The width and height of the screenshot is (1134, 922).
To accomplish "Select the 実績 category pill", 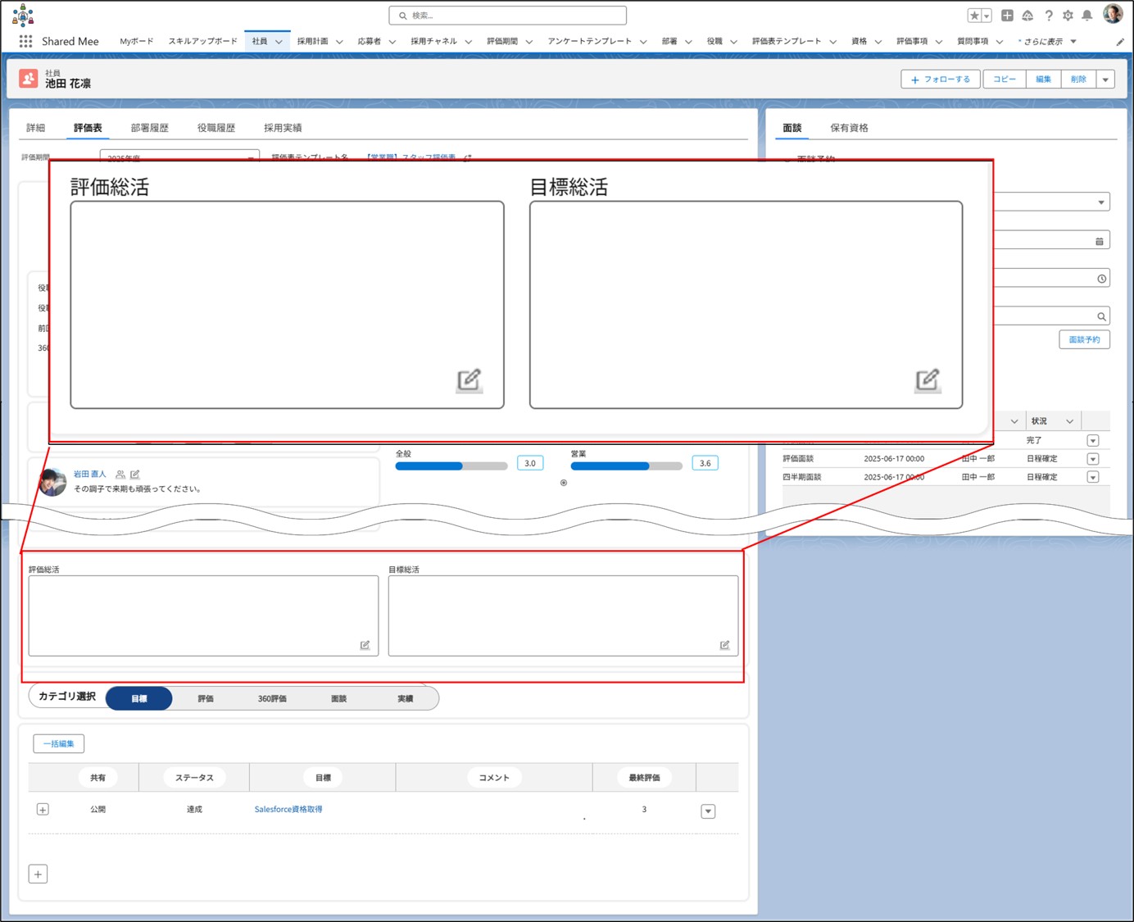I will tap(405, 699).
